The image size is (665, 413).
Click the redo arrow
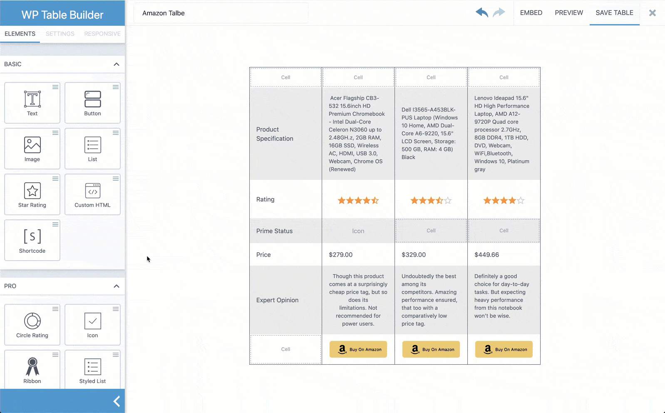(x=499, y=12)
